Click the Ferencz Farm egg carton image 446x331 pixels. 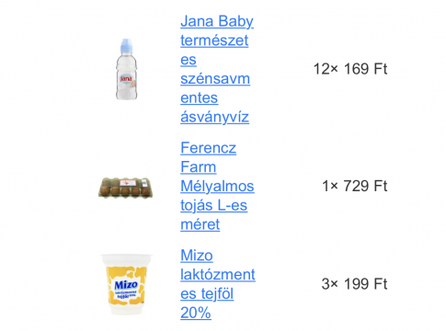125,187
